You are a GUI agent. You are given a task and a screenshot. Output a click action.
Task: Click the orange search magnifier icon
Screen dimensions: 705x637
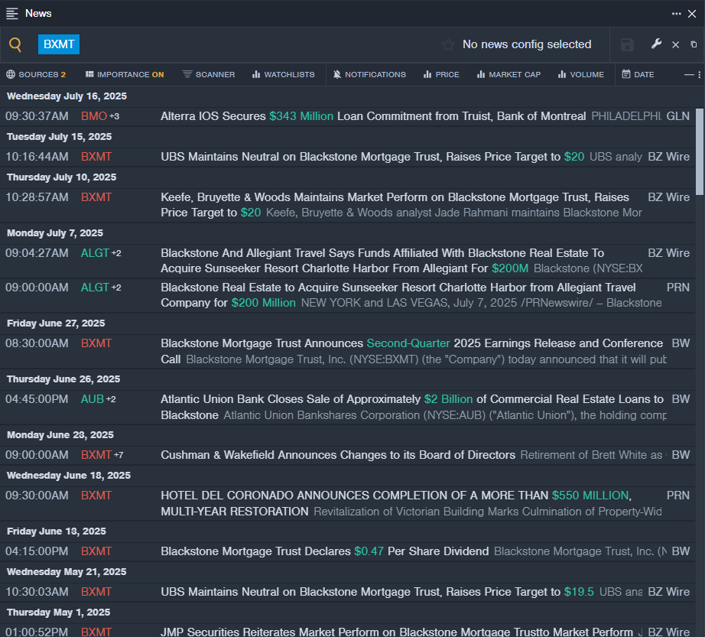tap(15, 44)
